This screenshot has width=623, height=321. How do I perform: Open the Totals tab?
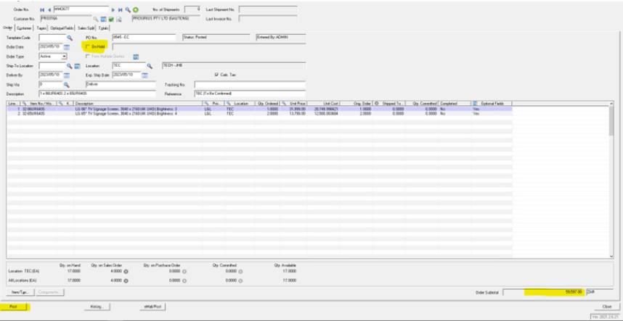104,28
